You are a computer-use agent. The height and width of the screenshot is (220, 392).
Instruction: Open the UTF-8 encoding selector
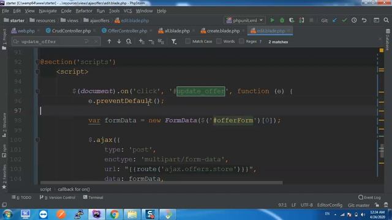point(306,205)
